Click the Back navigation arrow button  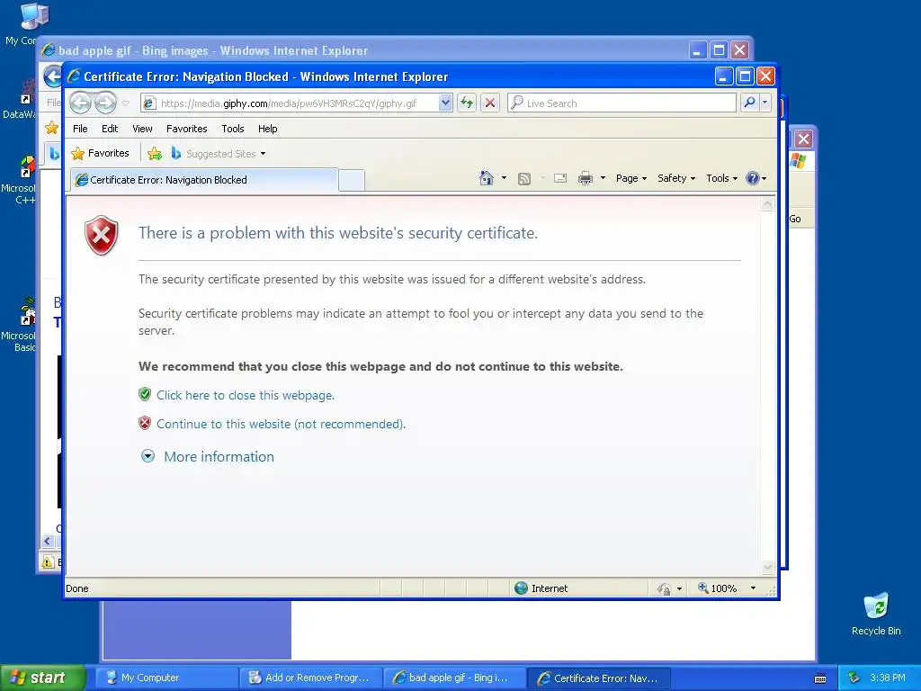coord(80,103)
